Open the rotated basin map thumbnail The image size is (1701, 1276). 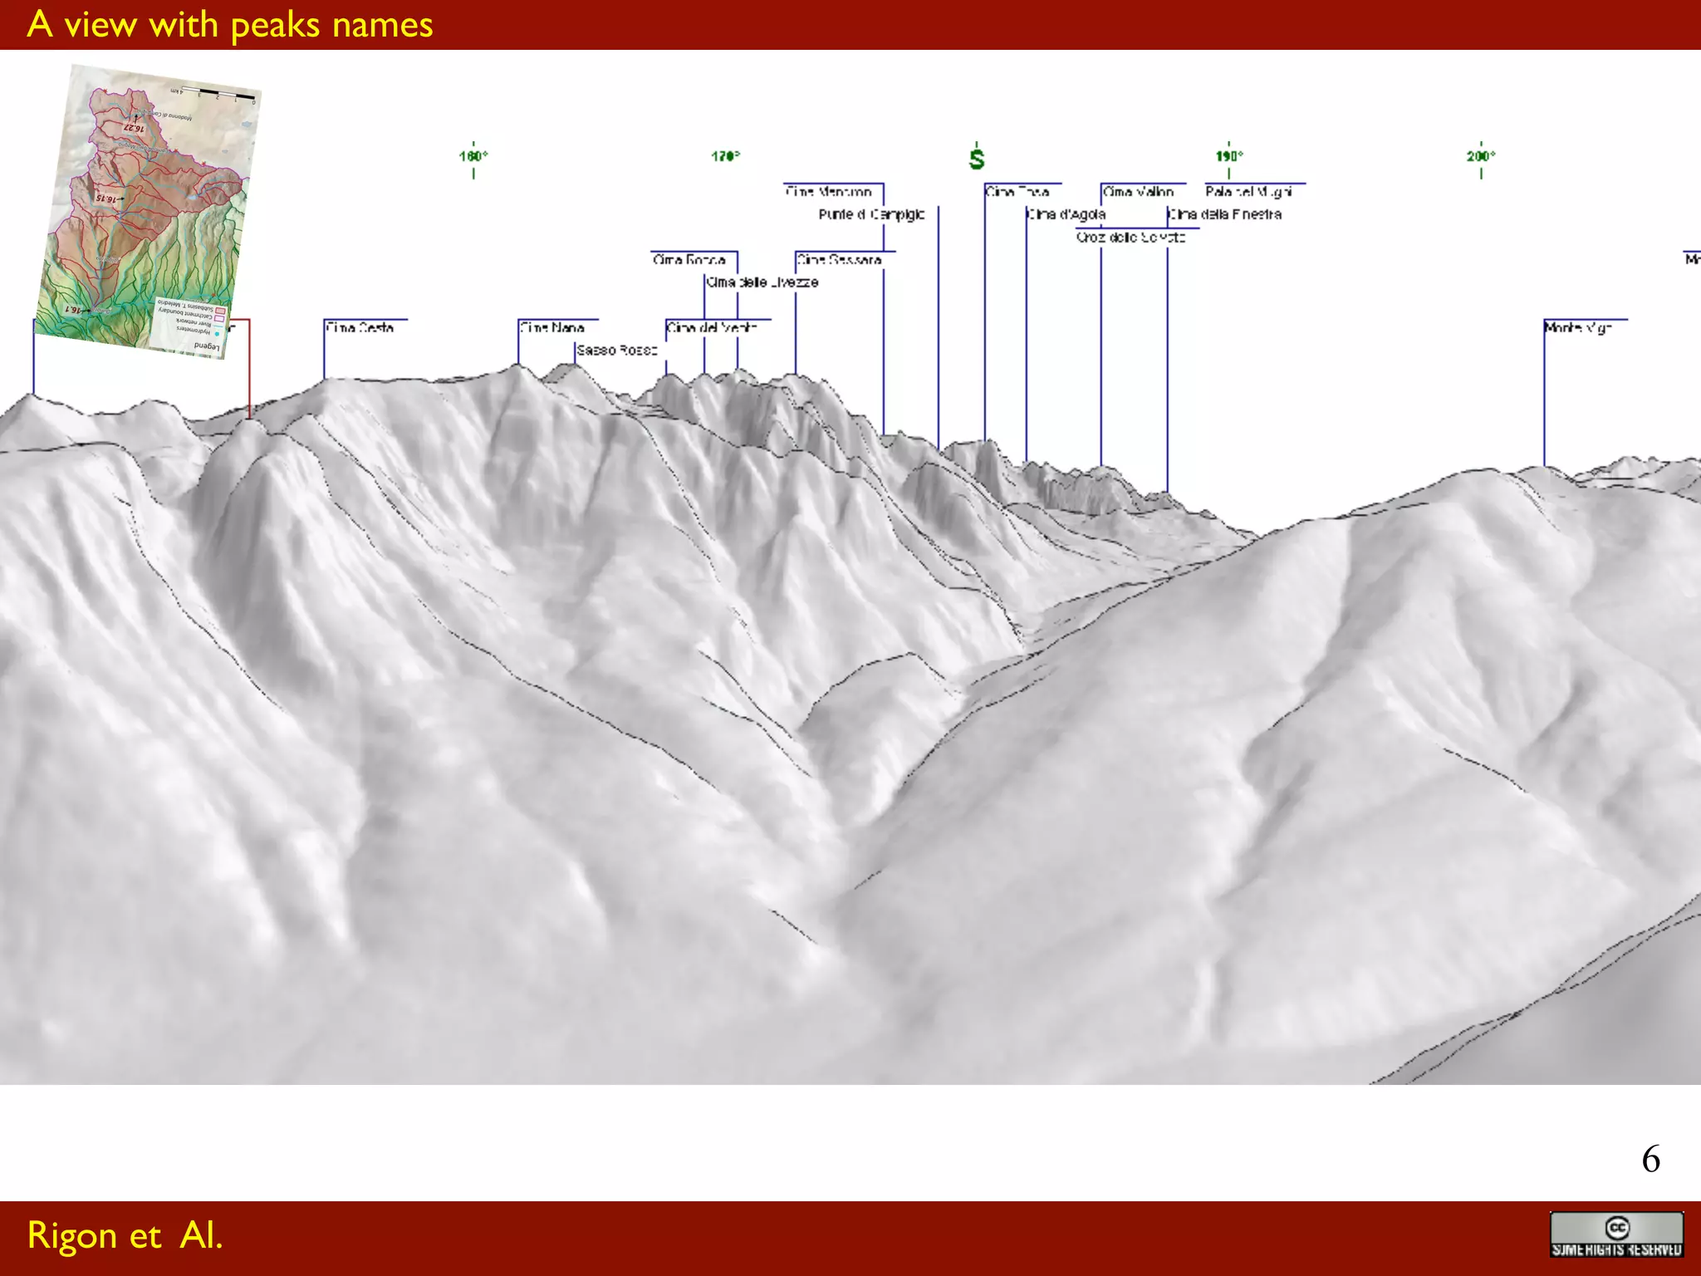click(x=148, y=212)
